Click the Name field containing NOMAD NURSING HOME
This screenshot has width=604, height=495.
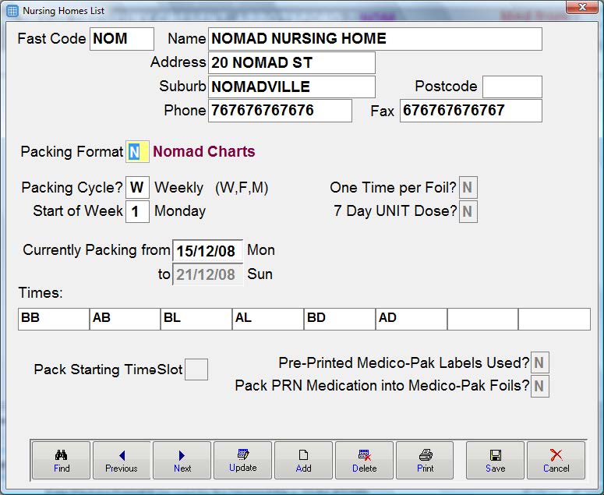tap(375, 39)
